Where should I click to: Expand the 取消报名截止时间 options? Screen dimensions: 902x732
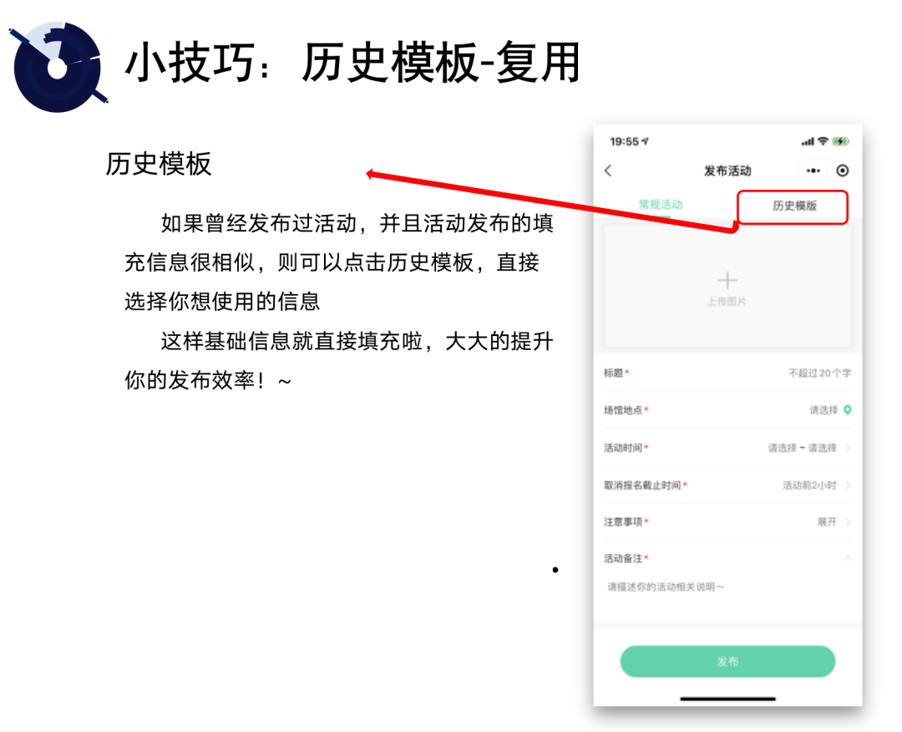tap(848, 485)
